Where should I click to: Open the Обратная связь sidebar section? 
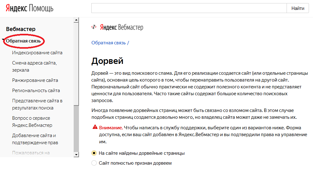click(x=23, y=41)
